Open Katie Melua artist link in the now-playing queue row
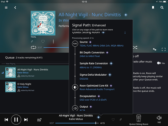This screenshot has height=126, width=168. click(23, 73)
